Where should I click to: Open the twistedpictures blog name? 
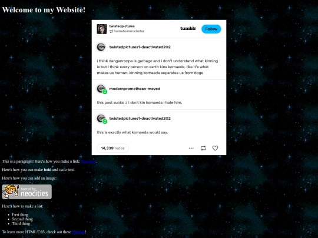(x=122, y=26)
